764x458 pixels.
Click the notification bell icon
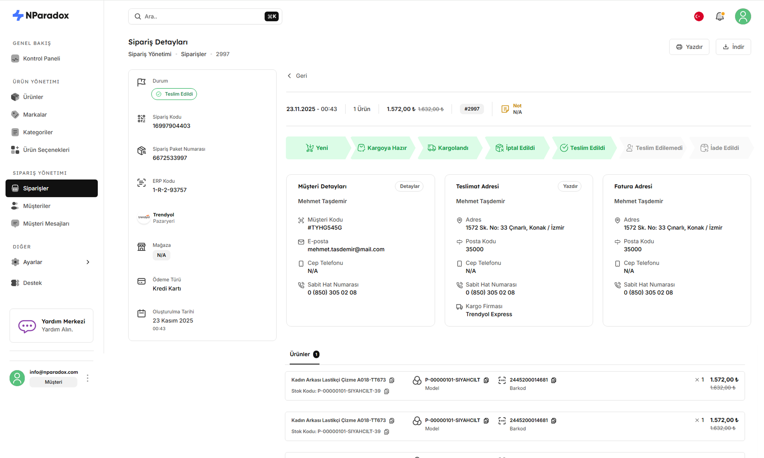[719, 16]
